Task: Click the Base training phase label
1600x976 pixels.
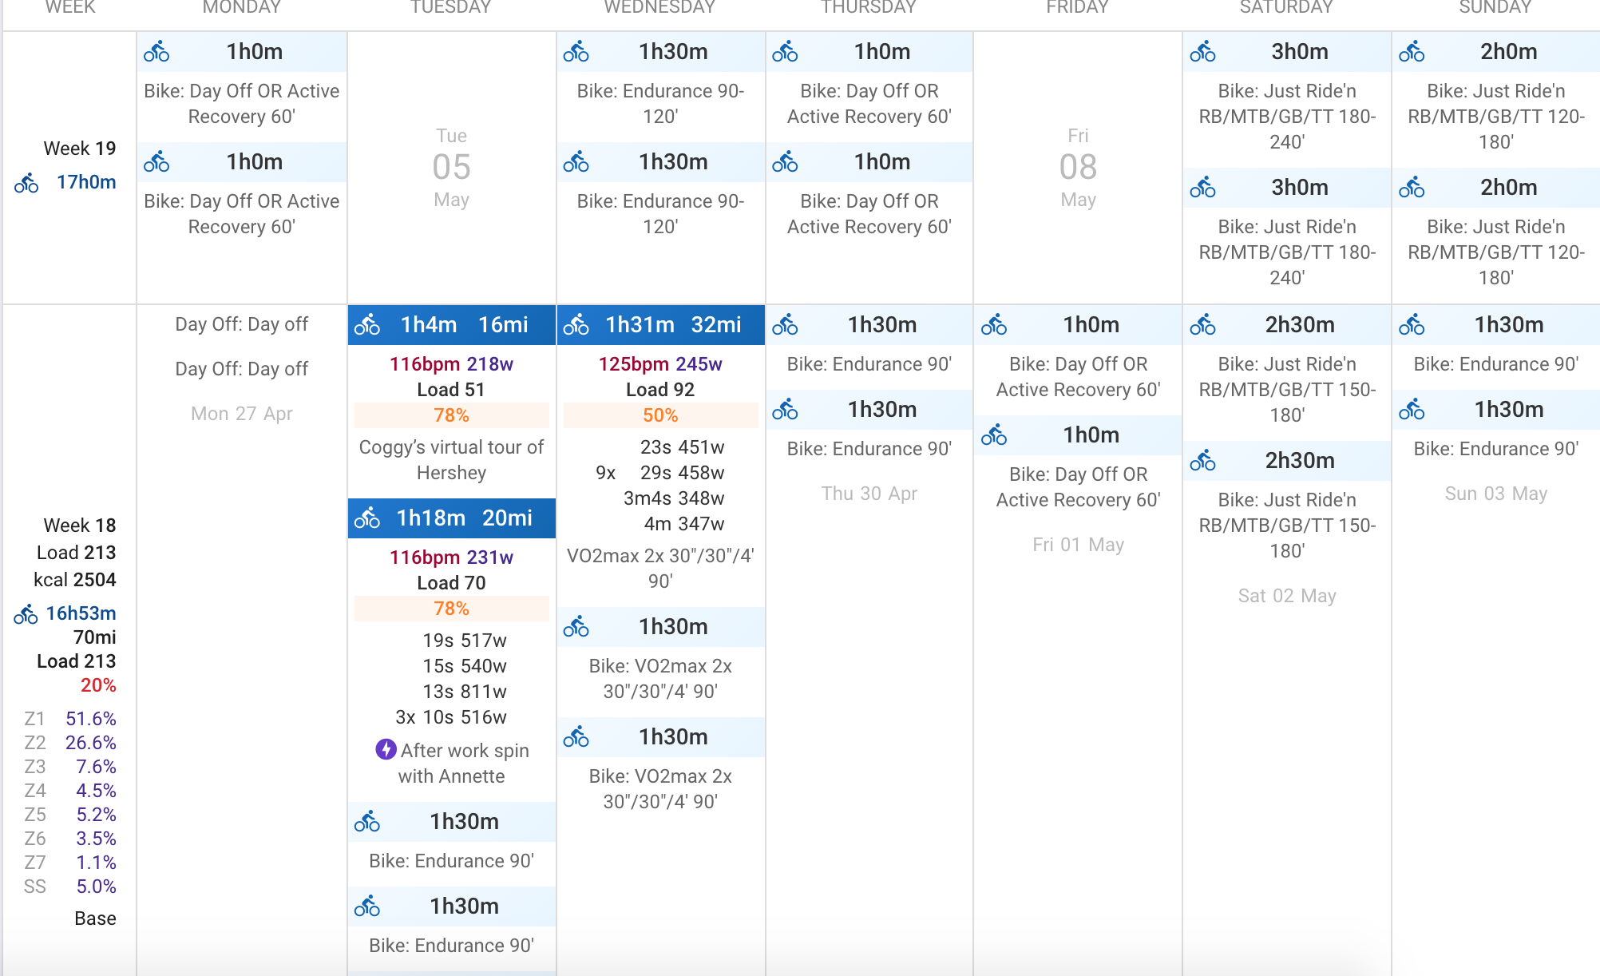Action: coord(95,918)
